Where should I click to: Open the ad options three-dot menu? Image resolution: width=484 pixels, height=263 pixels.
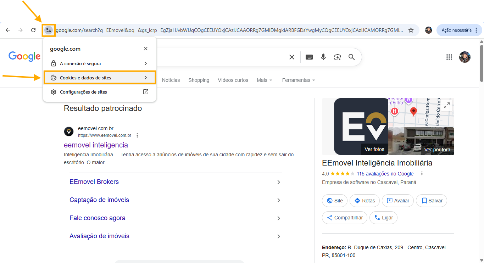click(137, 135)
